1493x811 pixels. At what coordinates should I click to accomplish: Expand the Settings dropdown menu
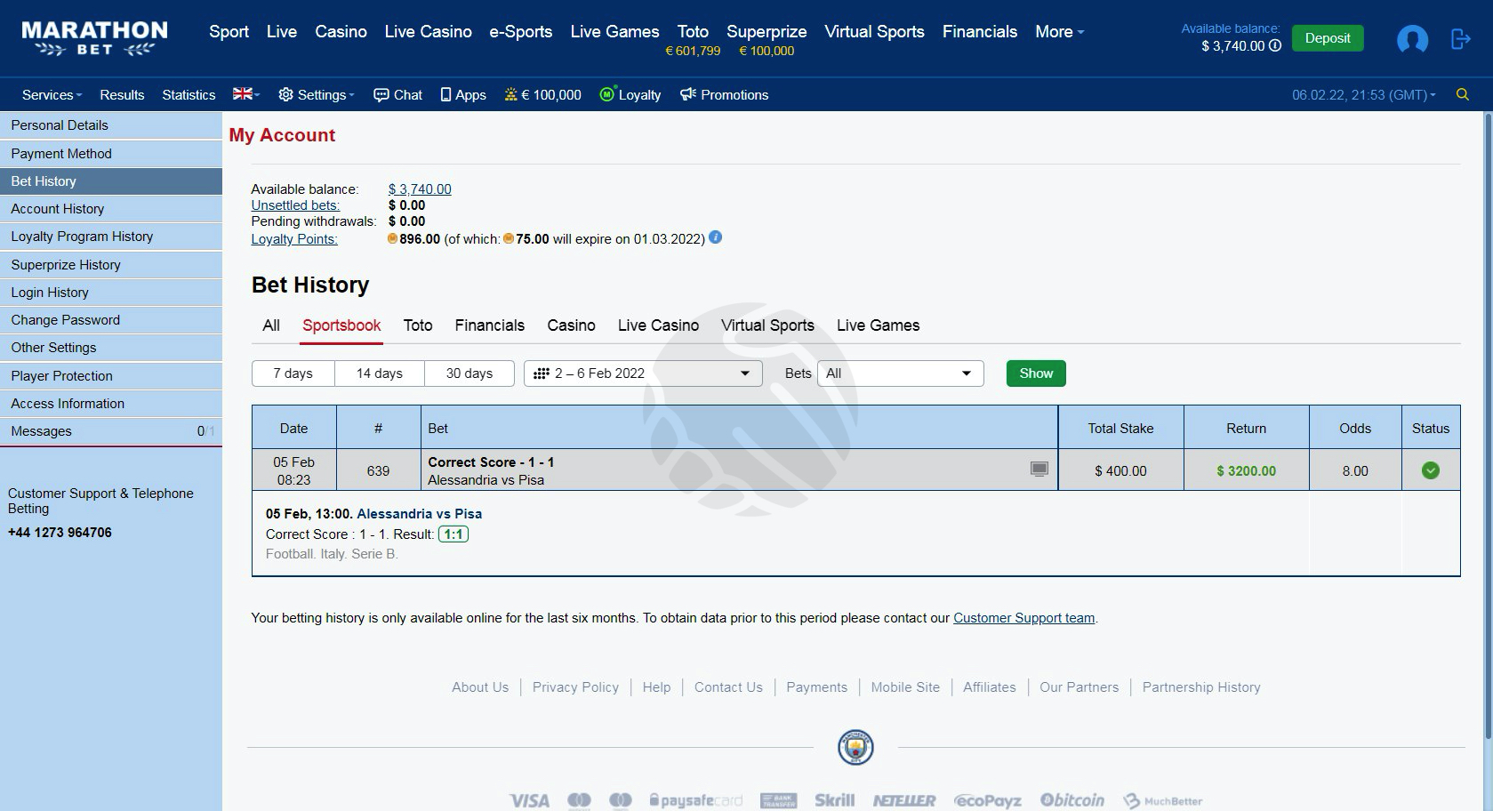(x=317, y=94)
